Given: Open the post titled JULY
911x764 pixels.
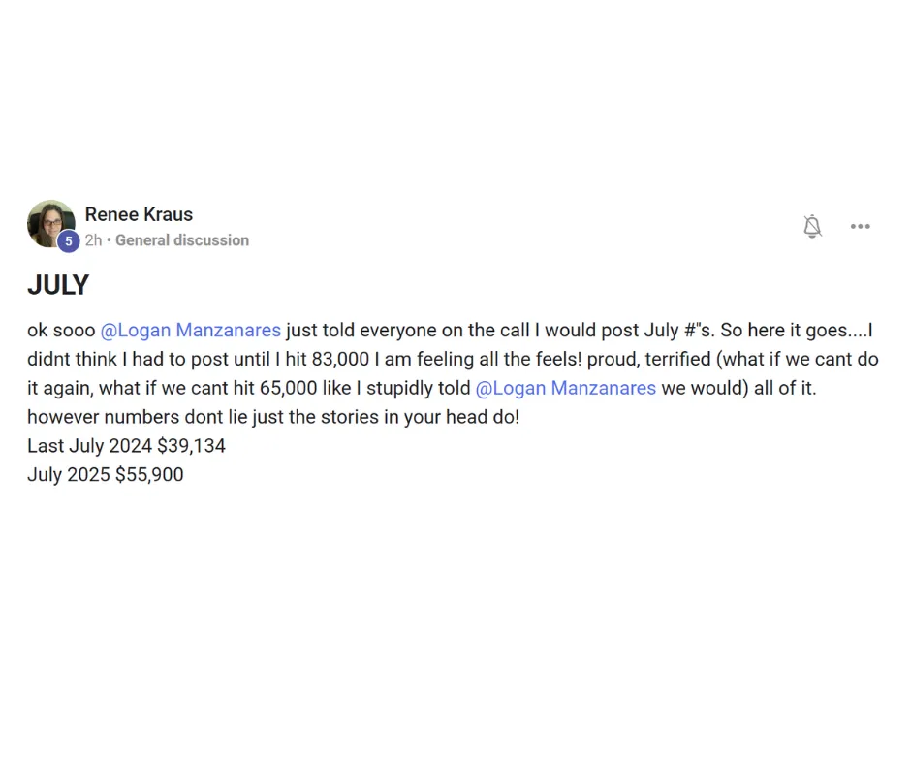Looking at the screenshot, I should [58, 285].
